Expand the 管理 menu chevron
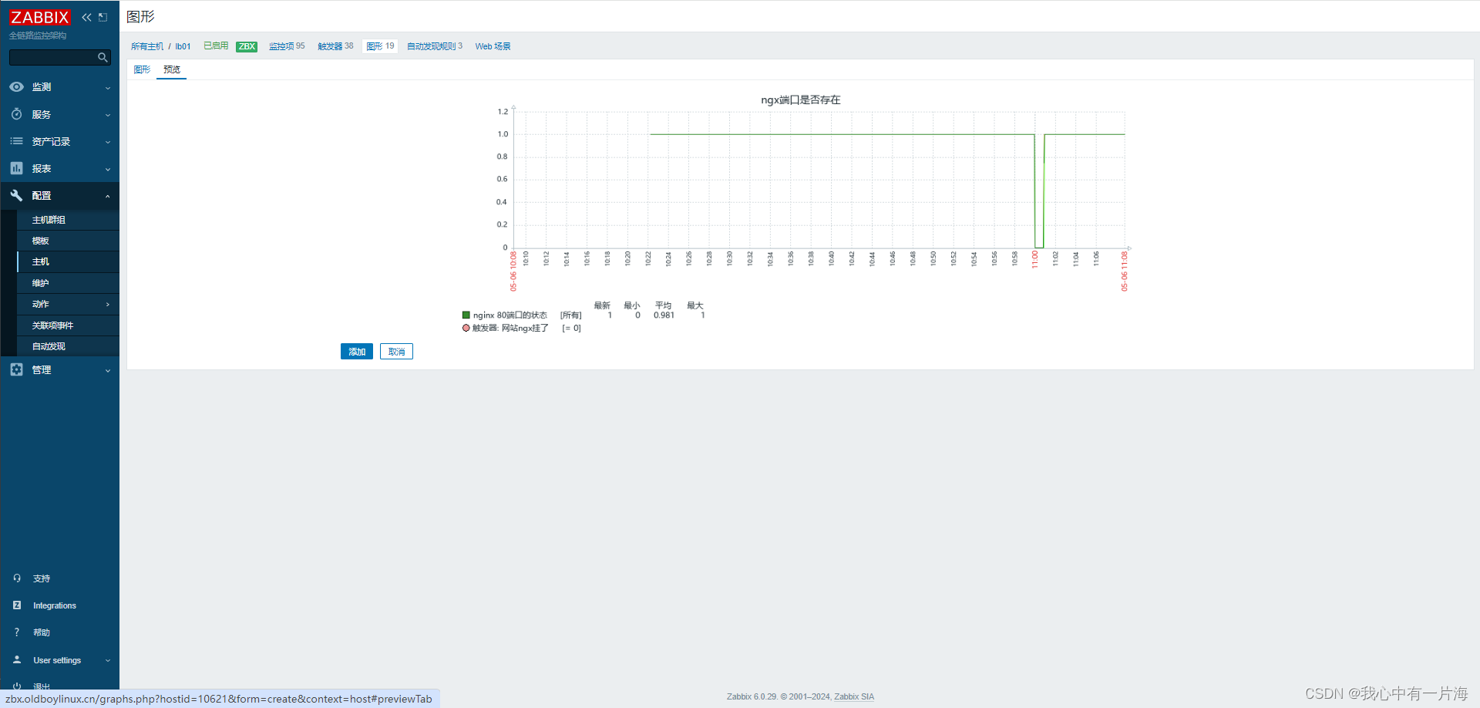 pos(108,370)
